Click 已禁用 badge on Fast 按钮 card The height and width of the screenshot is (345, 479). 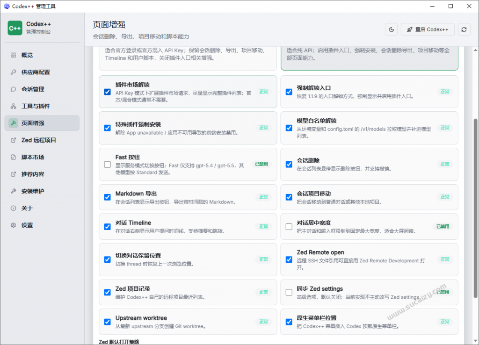(261, 164)
